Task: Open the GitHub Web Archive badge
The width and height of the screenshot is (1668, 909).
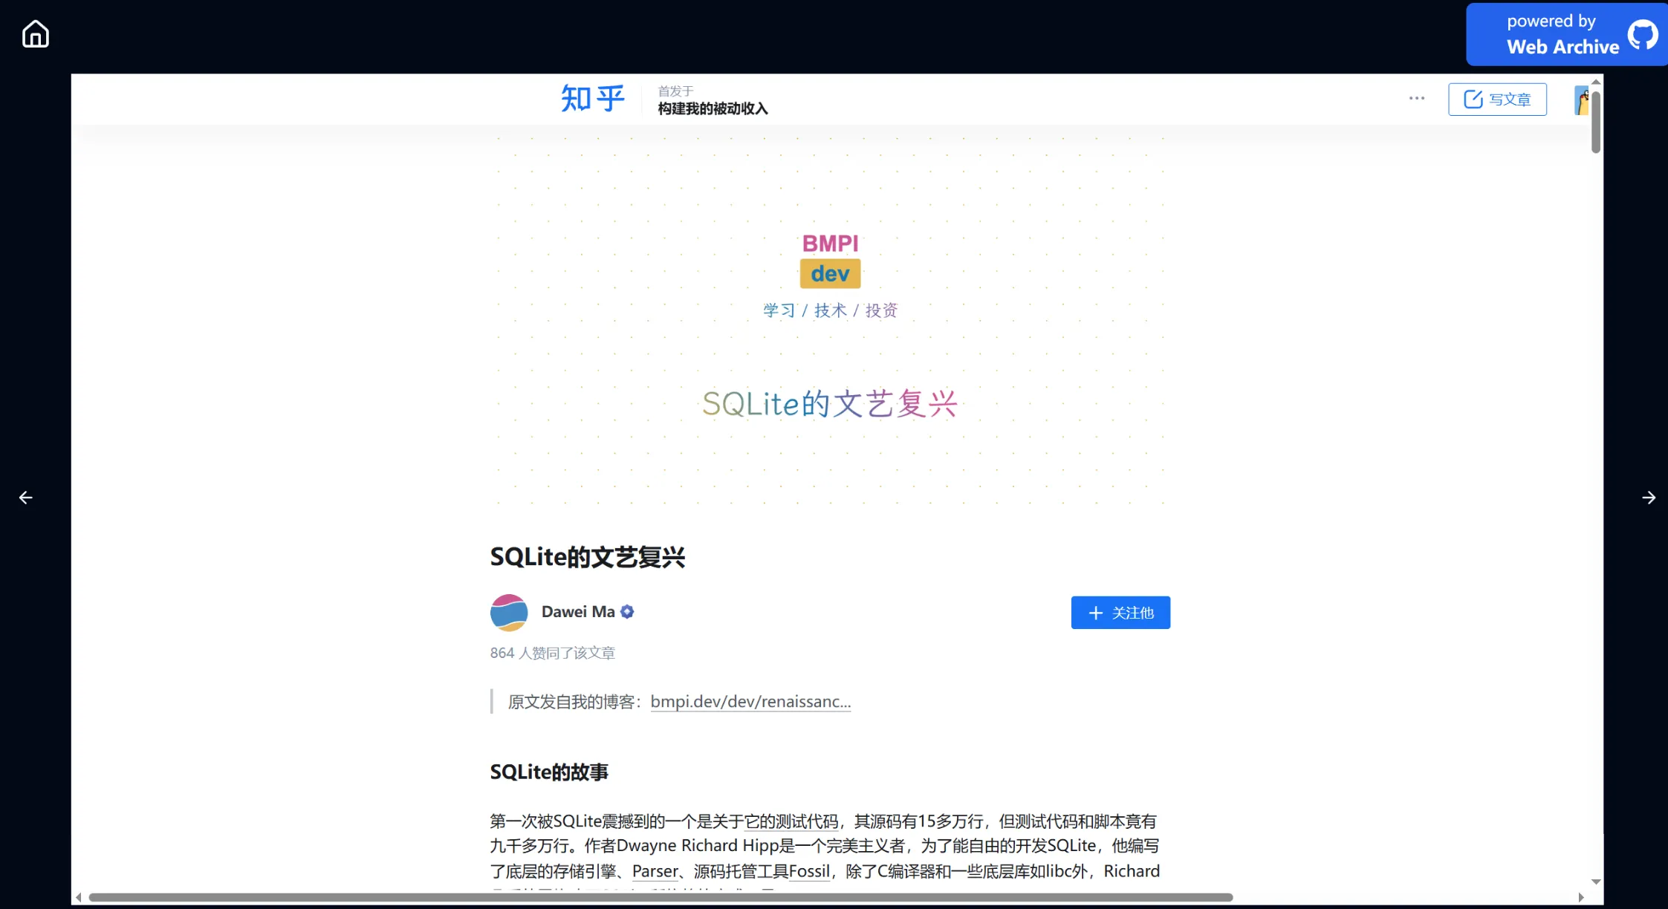Action: click(x=1565, y=33)
